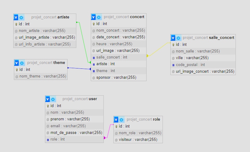Select the code_postal column row

(191, 65)
